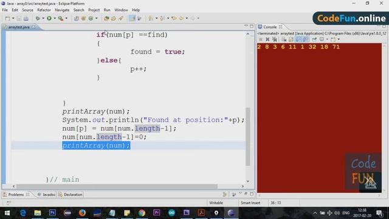Open the Navigate menu

pyautogui.click(x=62, y=10)
